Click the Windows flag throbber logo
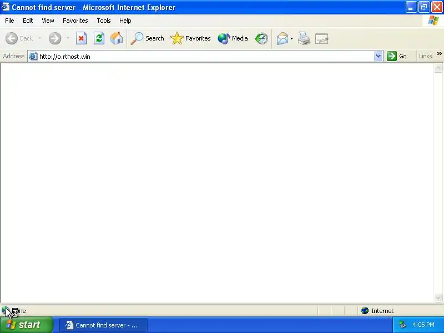The height and width of the screenshot is (333, 444). [x=433, y=21]
